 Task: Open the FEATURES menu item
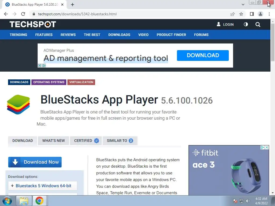(x=44, y=35)
